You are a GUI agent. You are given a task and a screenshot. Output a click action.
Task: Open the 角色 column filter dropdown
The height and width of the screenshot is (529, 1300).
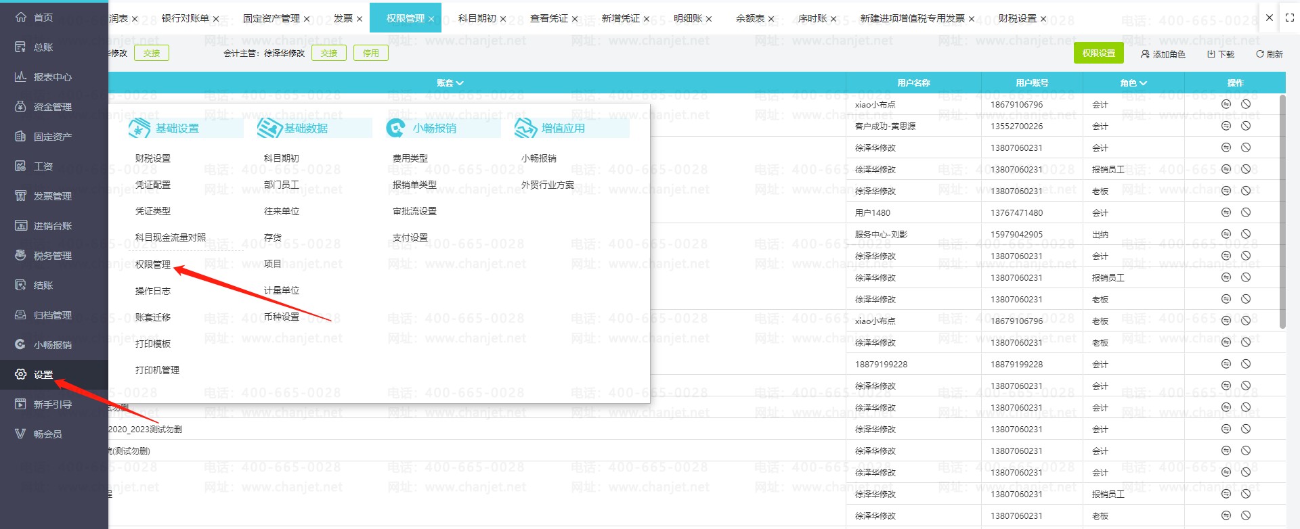(x=1133, y=83)
